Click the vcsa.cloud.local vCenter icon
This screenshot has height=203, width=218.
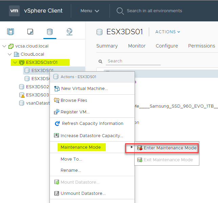(11, 46)
